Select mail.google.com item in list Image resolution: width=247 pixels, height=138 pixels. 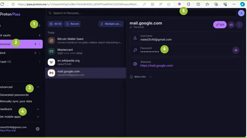(86, 73)
